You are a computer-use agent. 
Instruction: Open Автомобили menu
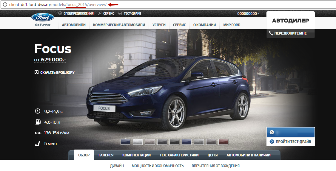(x=74, y=25)
